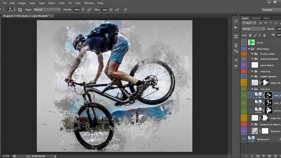Lock position move icon

259,35
